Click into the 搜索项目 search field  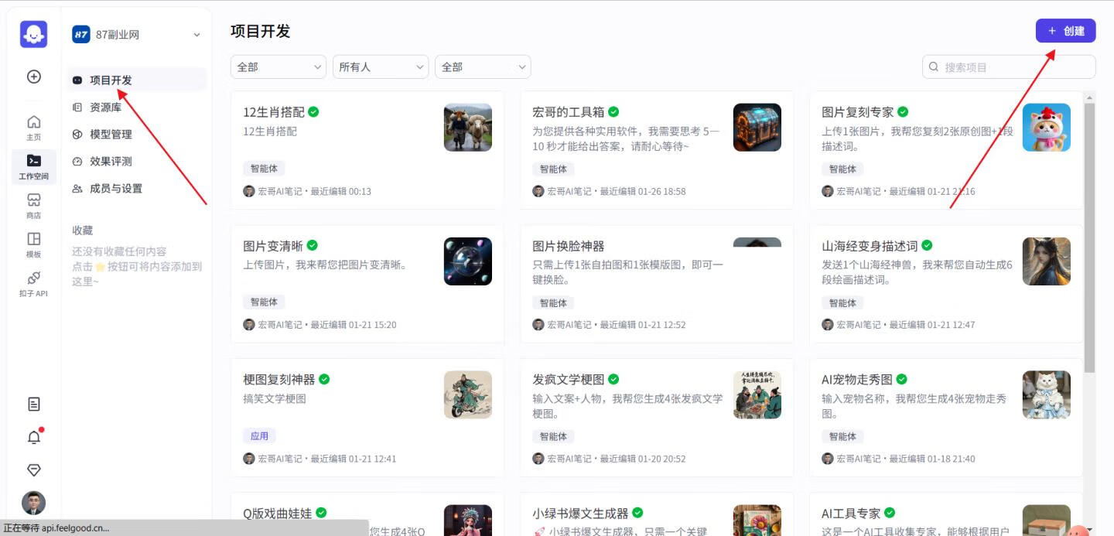[x=1008, y=67]
